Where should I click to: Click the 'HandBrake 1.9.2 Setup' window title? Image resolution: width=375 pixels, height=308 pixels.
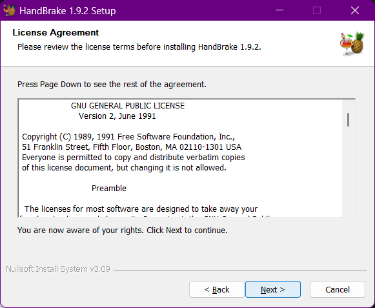click(67, 11)
